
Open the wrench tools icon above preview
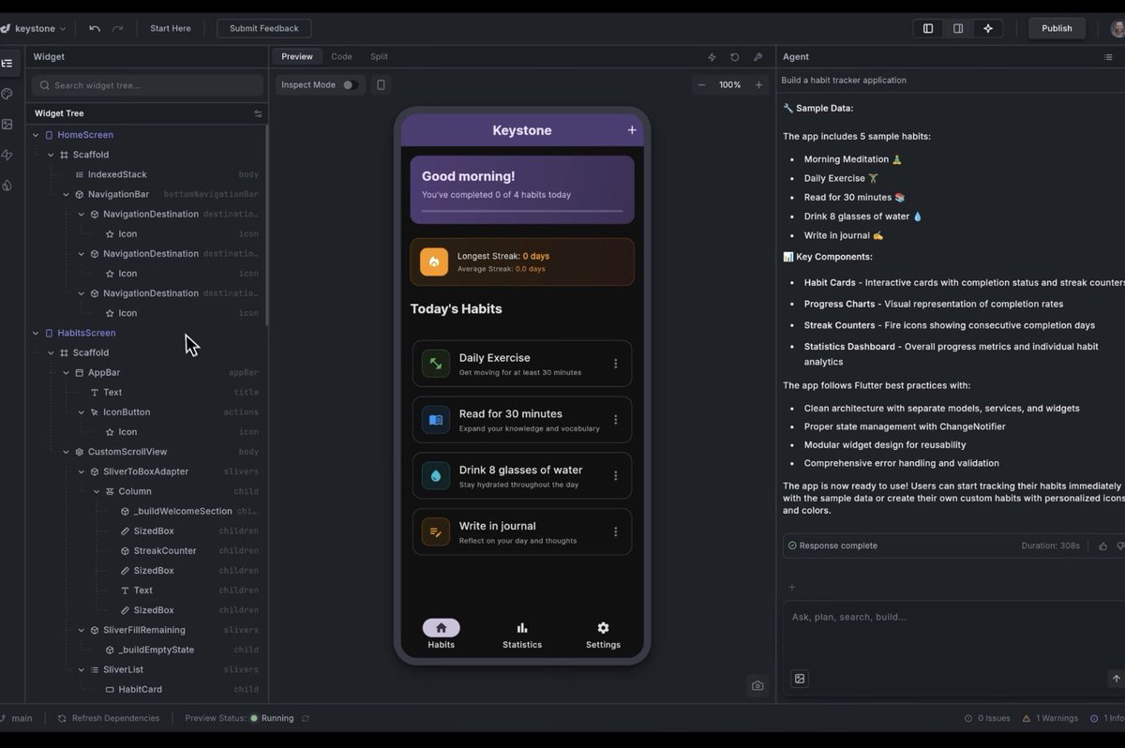pyautogui.click(x=757, y=57)
